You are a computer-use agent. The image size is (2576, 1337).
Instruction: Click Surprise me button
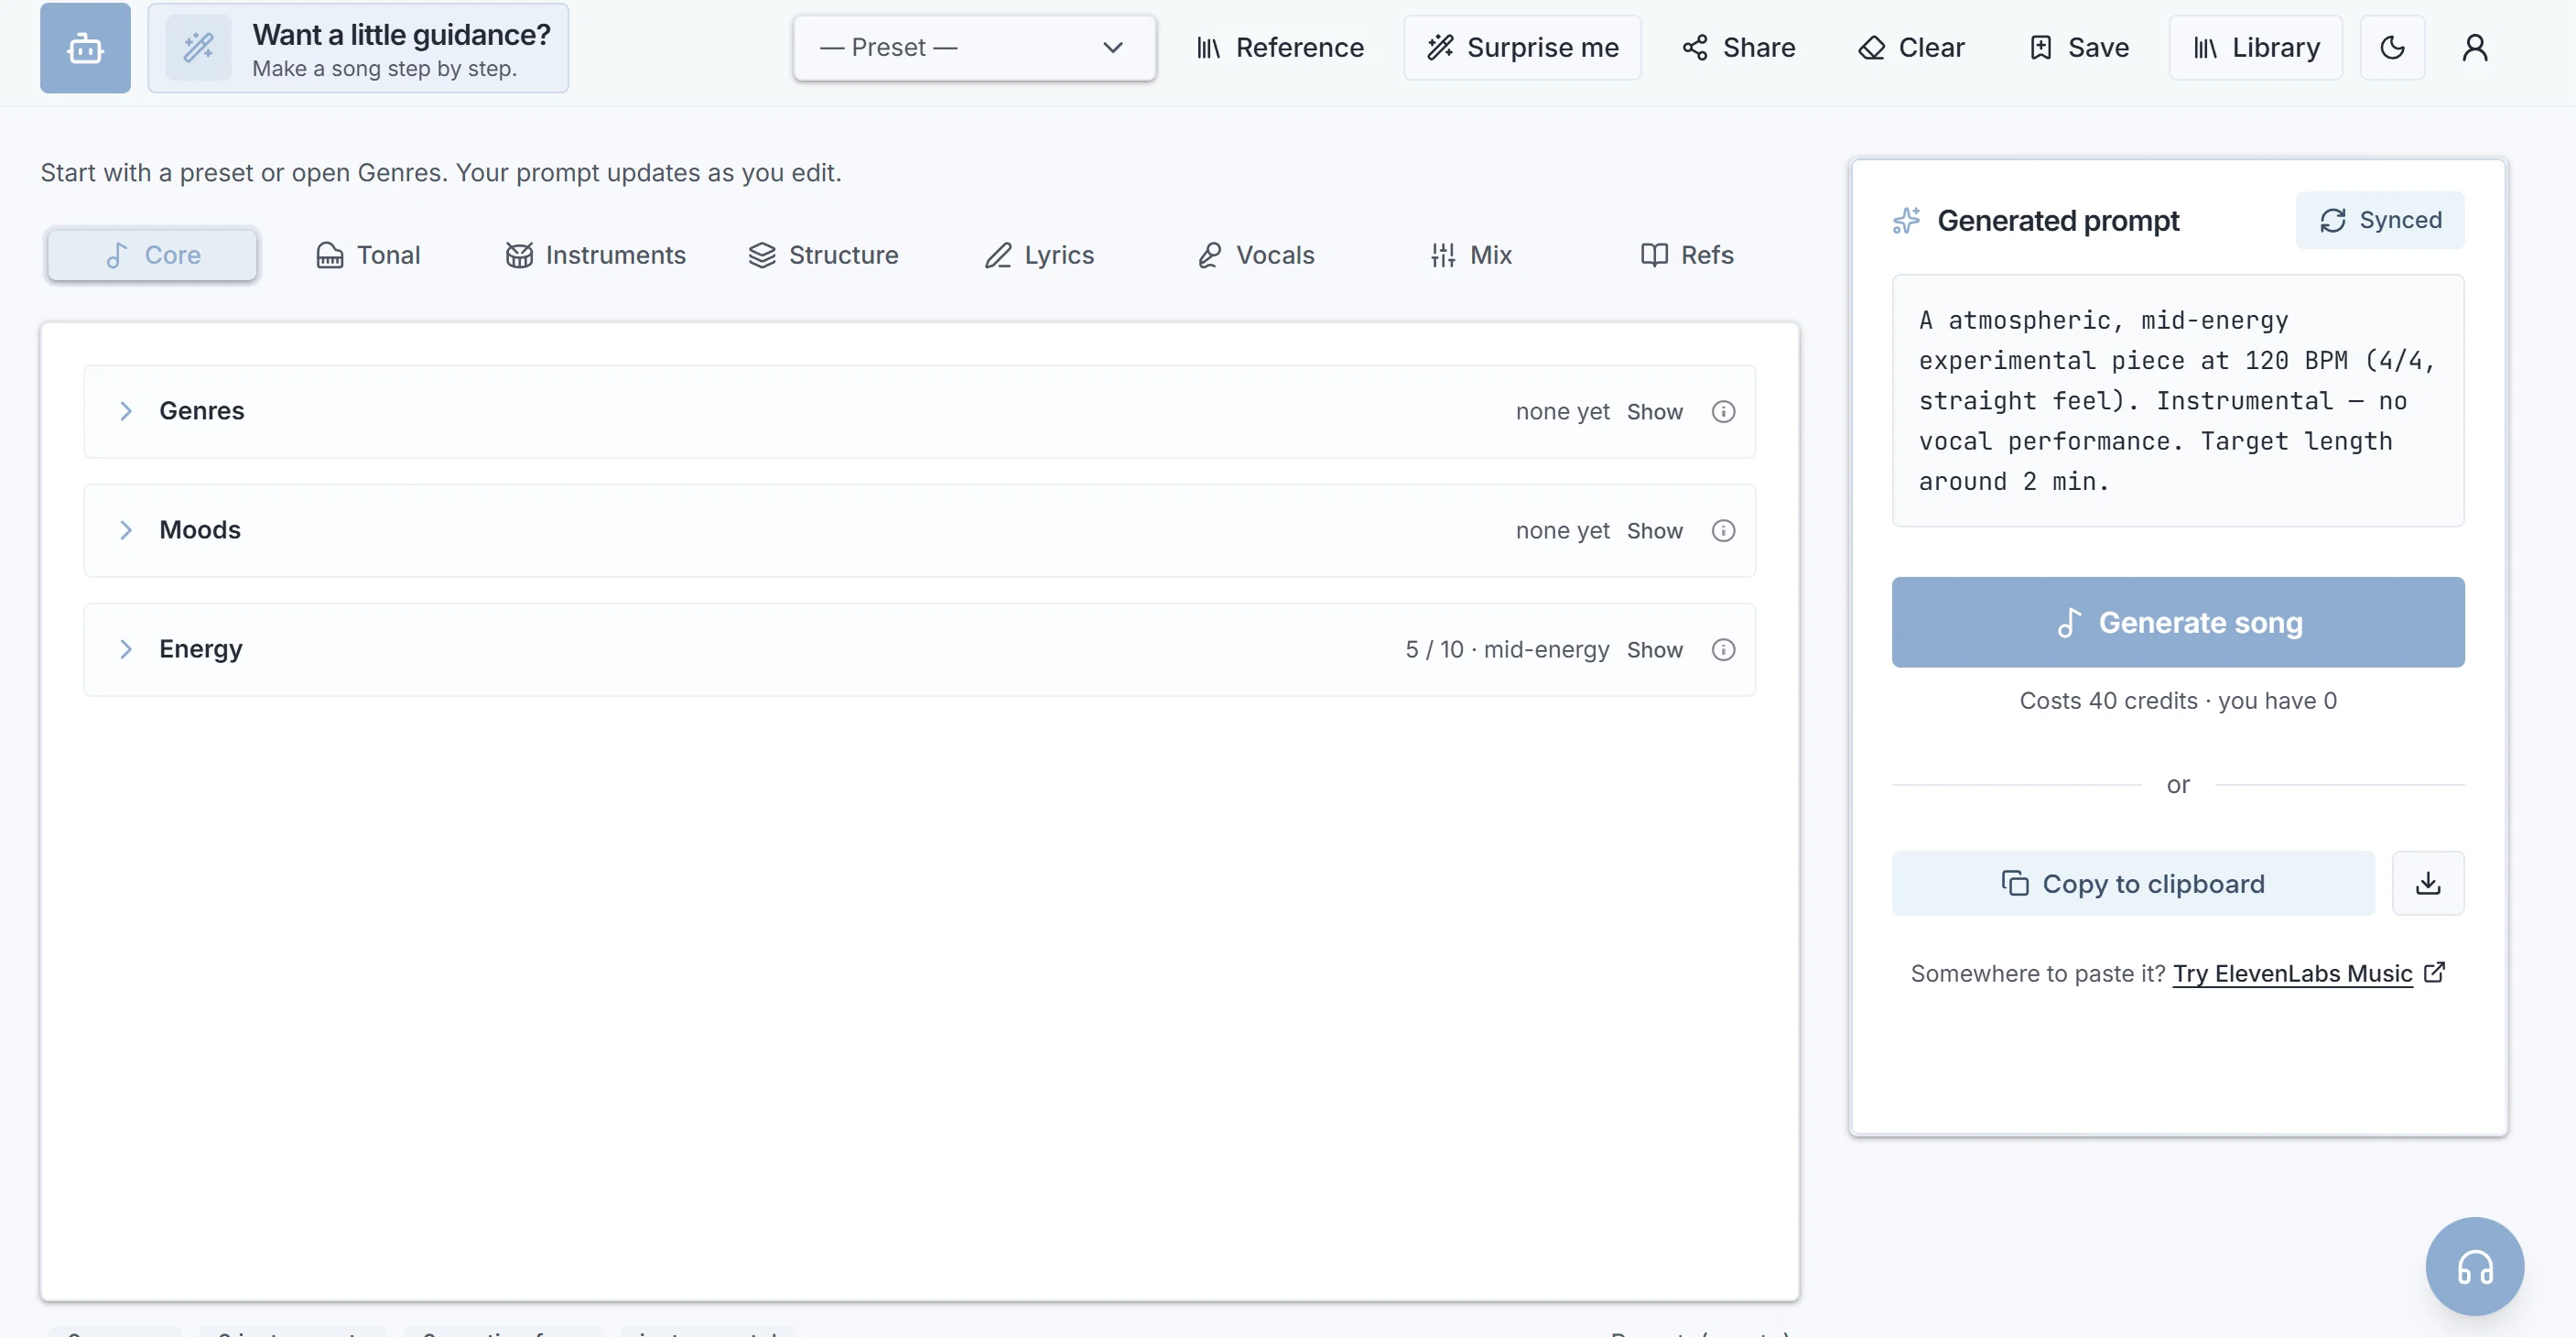(1522, 48)
